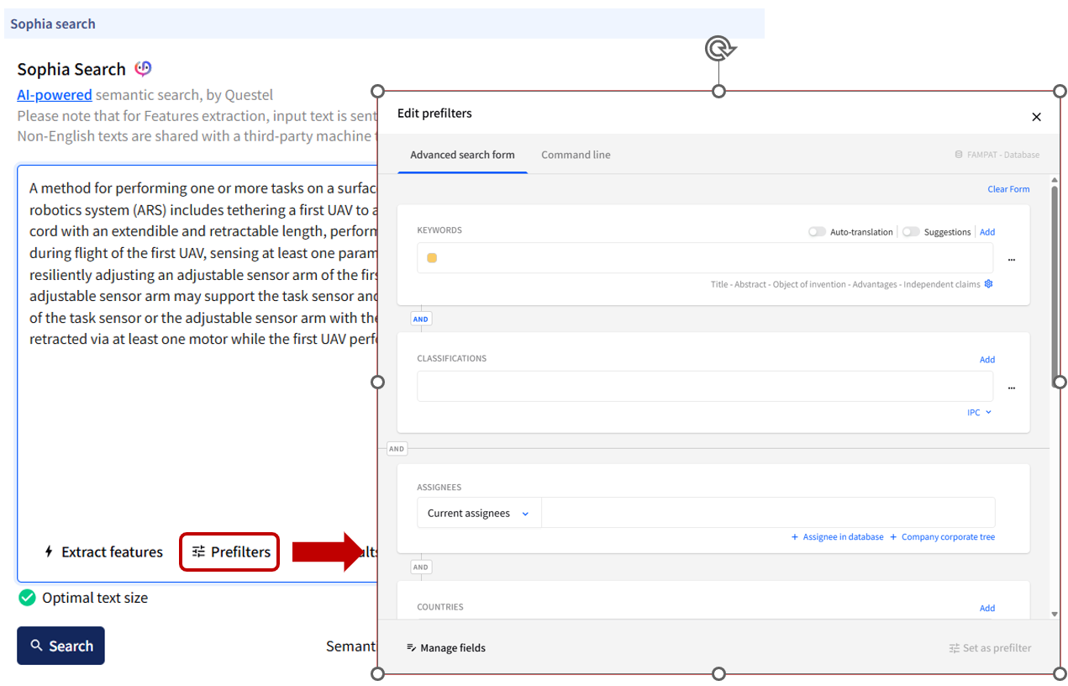Click the Set as prefilter button

pyautogui.click(x=991, y=648)
